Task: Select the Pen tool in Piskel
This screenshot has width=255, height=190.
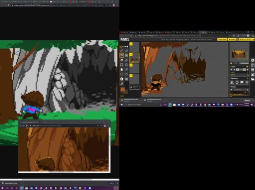Action: tap(122, 51)
